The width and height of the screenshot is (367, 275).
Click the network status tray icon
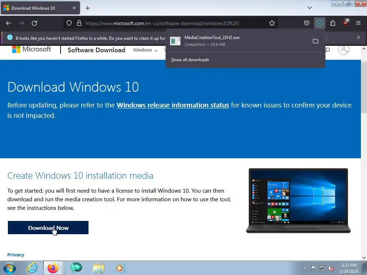[322, 268]
